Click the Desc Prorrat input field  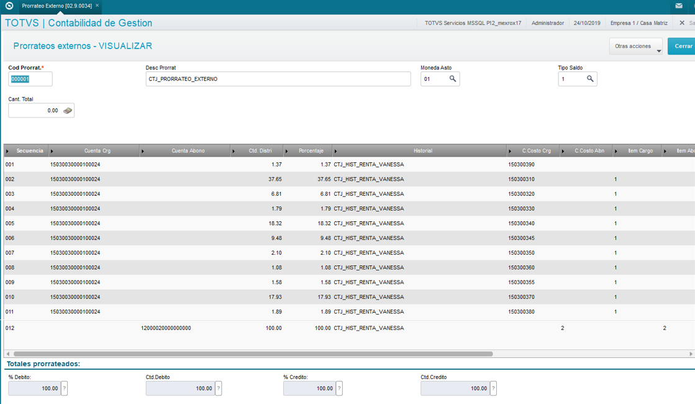click(x=278, y=79)
